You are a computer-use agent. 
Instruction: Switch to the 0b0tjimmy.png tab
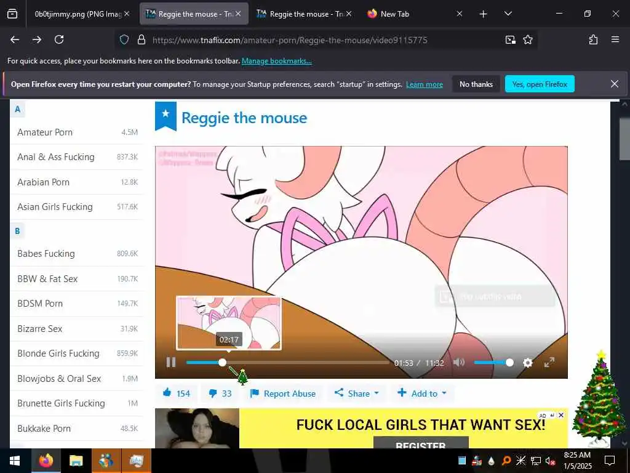(78, 14)
